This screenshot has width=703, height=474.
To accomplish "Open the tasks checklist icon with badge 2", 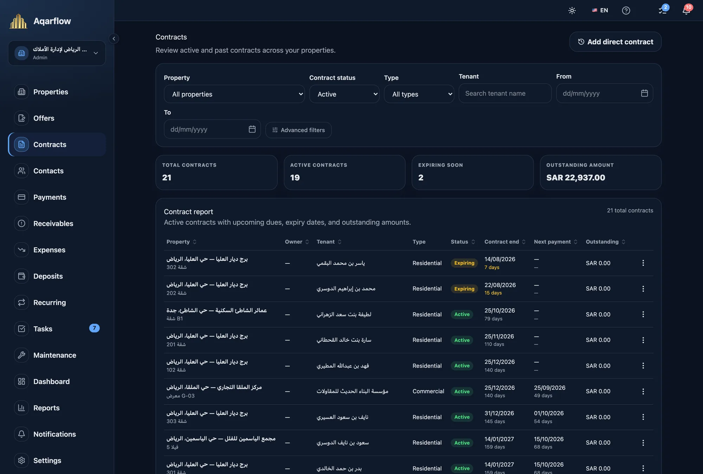I will pyautogui.click(x=663, y=11).
